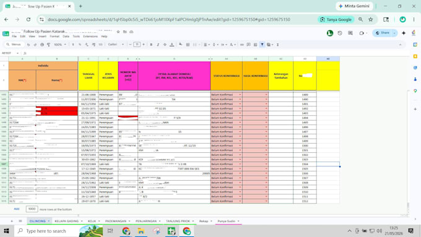Toggle italic formatting
The image size is (421, 237).
tap(158, 45)
